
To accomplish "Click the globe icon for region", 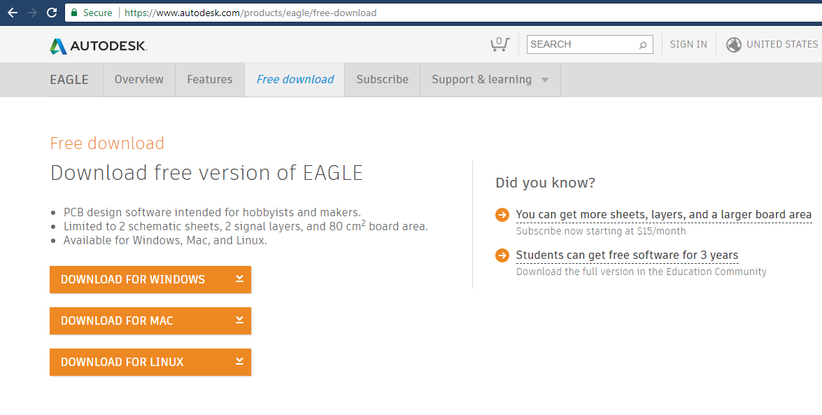I will click(734, 45).
